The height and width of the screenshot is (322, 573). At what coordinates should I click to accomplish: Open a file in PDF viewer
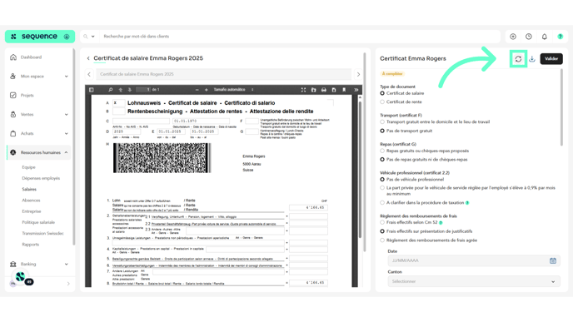pyautogui.click(x=313, y=90)
